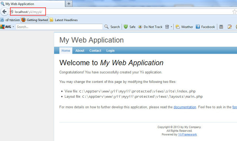
Task: Open the Thai most-visited bookmarks button
Action: coord(10,20)
